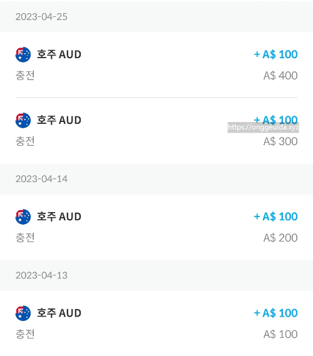Image resolution: width=313 pixels, height=356 pixels.
Task: Open the 호주 AUD transaction dated 2023-04-14
Action: click(156, 227)
